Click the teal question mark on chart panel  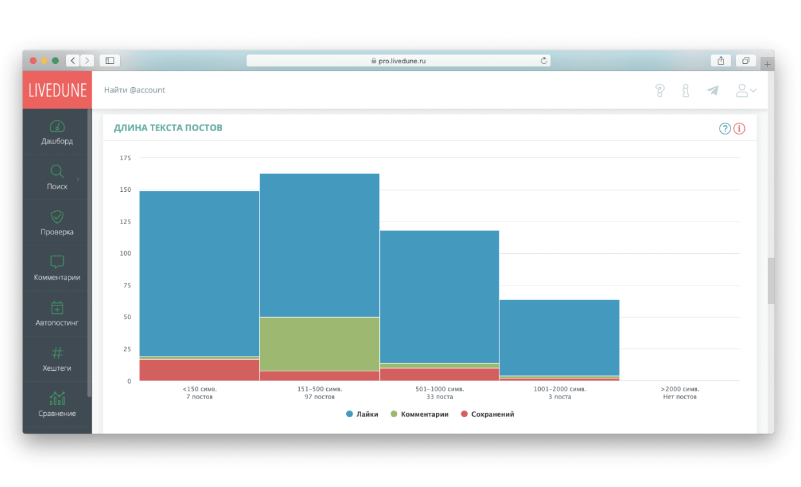pyautogui.click(x=725, y=129)
